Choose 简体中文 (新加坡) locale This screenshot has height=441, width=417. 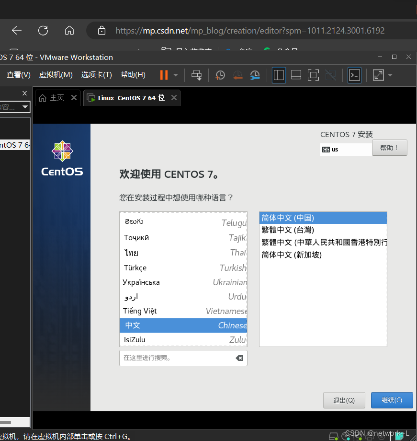pyautogui.click(x=323, y=255)
